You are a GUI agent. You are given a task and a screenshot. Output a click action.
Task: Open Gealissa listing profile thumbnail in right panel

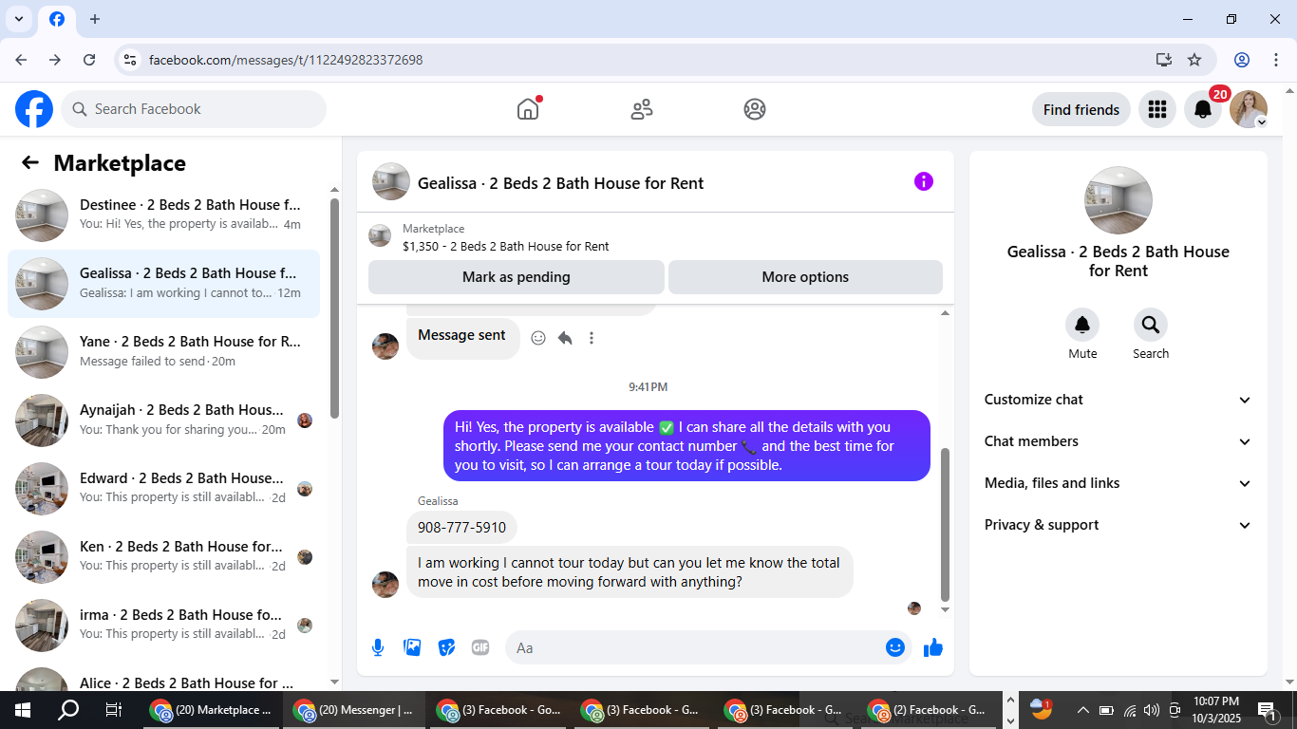(x=1118, y=200)
